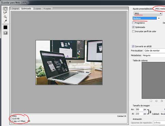The image size is (165, 126).
Task: Click the empty Tabla de colores area
Action: coord(153,80)
